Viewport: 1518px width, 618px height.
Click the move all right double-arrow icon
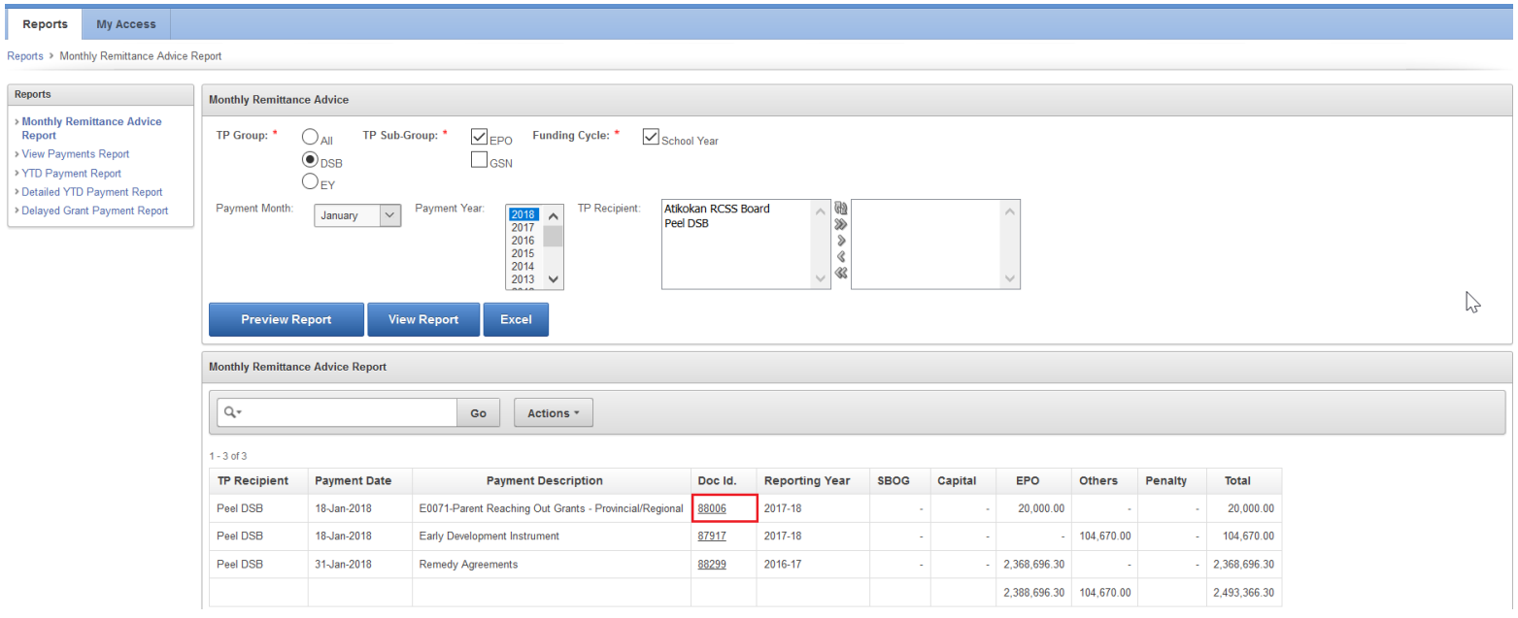pos(841,224)
